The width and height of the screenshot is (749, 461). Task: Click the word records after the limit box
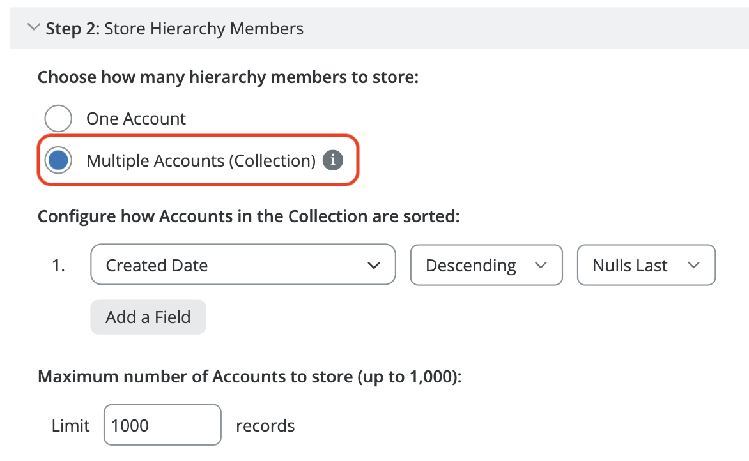point(265,425)
